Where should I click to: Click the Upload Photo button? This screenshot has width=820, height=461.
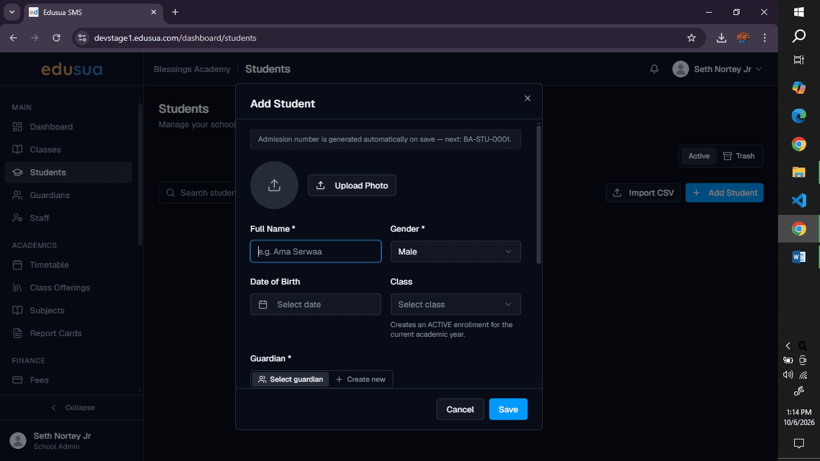point(352,185)
